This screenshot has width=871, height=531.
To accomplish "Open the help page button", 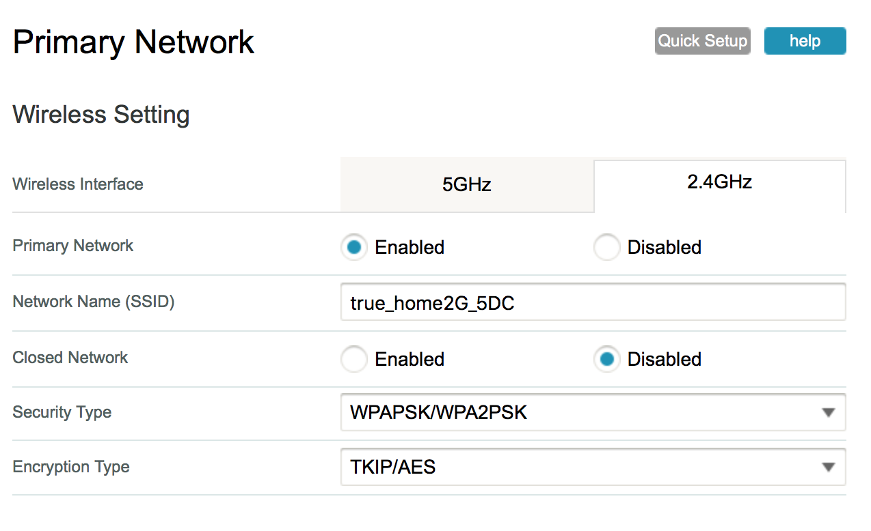I will (x=805, y=41).
